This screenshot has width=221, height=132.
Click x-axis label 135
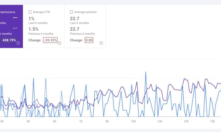tap(186, 121)
